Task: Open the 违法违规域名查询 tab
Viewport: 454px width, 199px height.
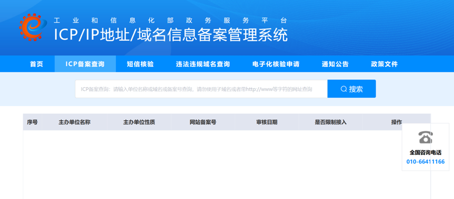Action: click(x=203, y=64)
